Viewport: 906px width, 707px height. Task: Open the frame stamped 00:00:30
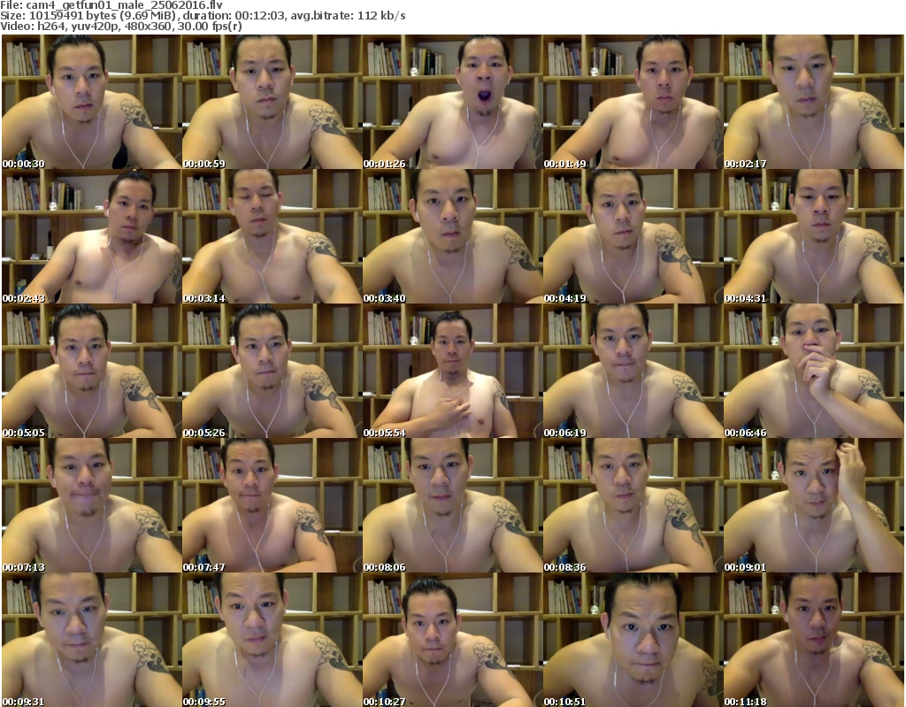click(x=91, y=102)
